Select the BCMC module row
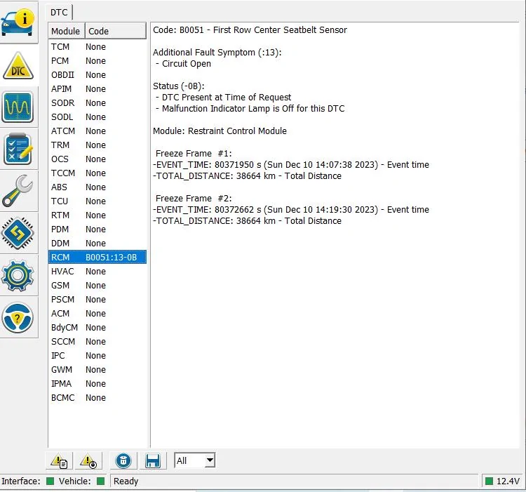This screenshot has width=526, height=492. pos(97,398)
